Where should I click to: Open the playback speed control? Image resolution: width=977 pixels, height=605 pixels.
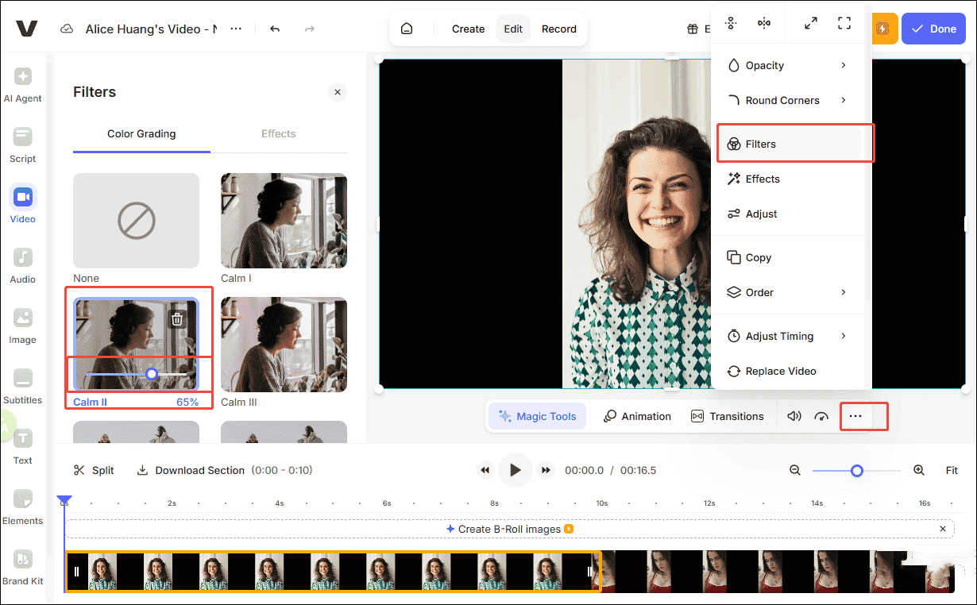821,415
